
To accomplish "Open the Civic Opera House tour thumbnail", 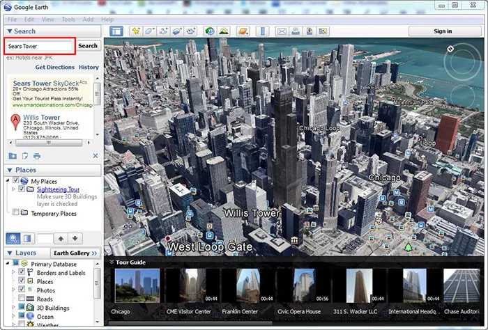I will 304,285.
